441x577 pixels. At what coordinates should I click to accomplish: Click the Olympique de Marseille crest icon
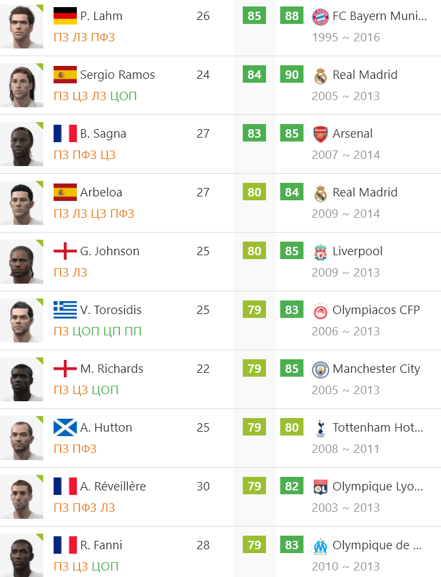(x=320, y=546)
